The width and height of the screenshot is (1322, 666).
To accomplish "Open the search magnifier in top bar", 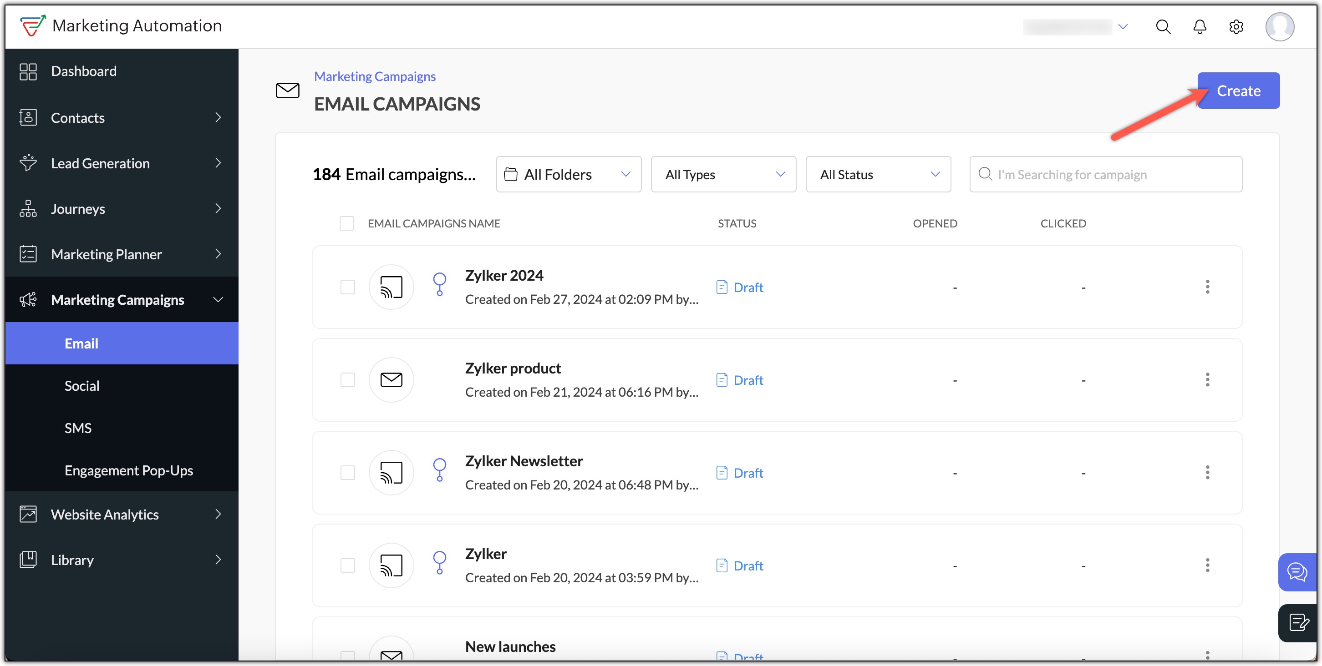I will point(1163,27).
